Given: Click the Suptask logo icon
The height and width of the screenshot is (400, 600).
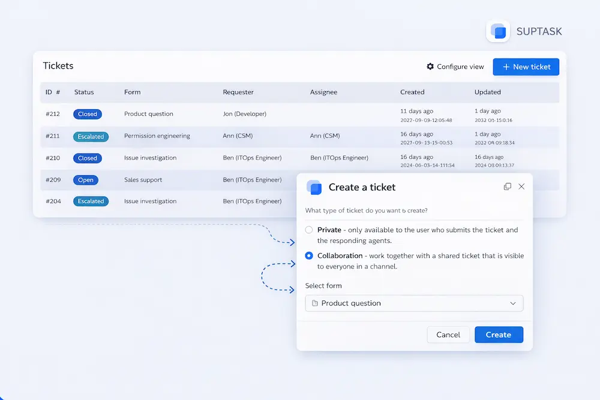Looking at the screenshot, I should point(498,31).
